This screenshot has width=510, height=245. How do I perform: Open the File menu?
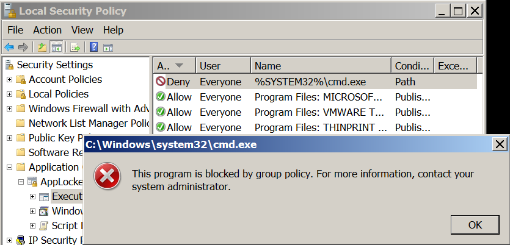[x=15, y=30]
